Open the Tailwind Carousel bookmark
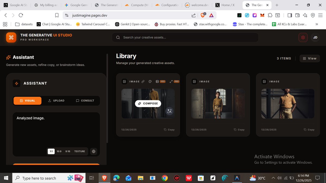326x183 pixels. coord(93,24)
